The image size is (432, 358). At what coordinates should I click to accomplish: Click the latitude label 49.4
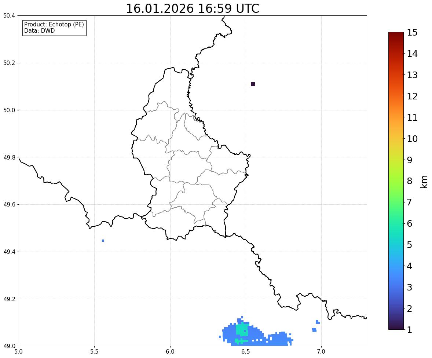[x=9, y=252]
